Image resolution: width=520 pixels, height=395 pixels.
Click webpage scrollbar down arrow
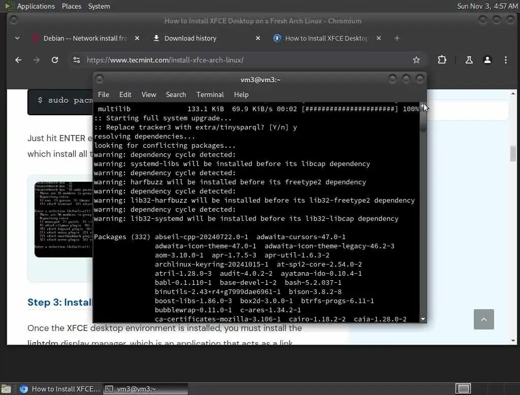513,341
